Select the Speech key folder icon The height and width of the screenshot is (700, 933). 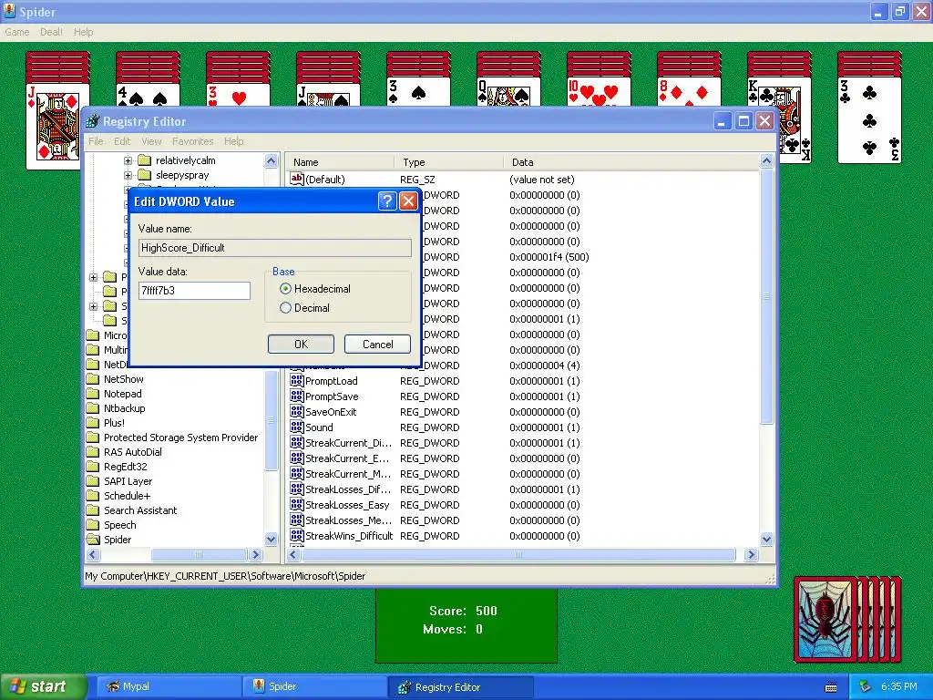point(93,525)
